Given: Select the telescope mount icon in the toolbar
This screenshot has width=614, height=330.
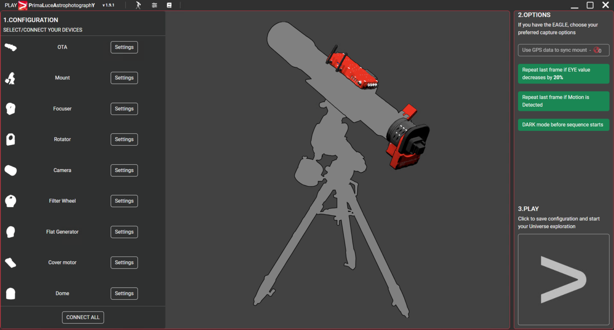Looking at the screenshot, I should (138, 5).
